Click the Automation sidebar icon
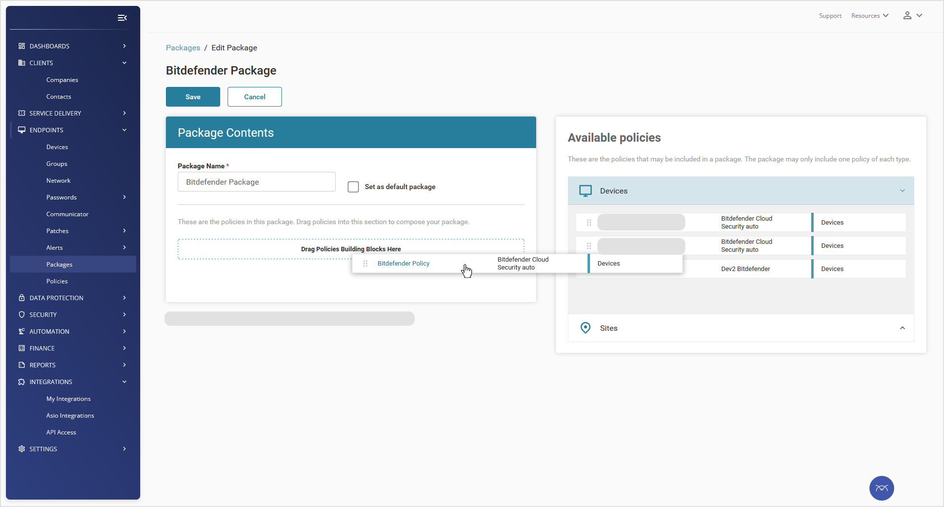944x507 pixels. 22,331
